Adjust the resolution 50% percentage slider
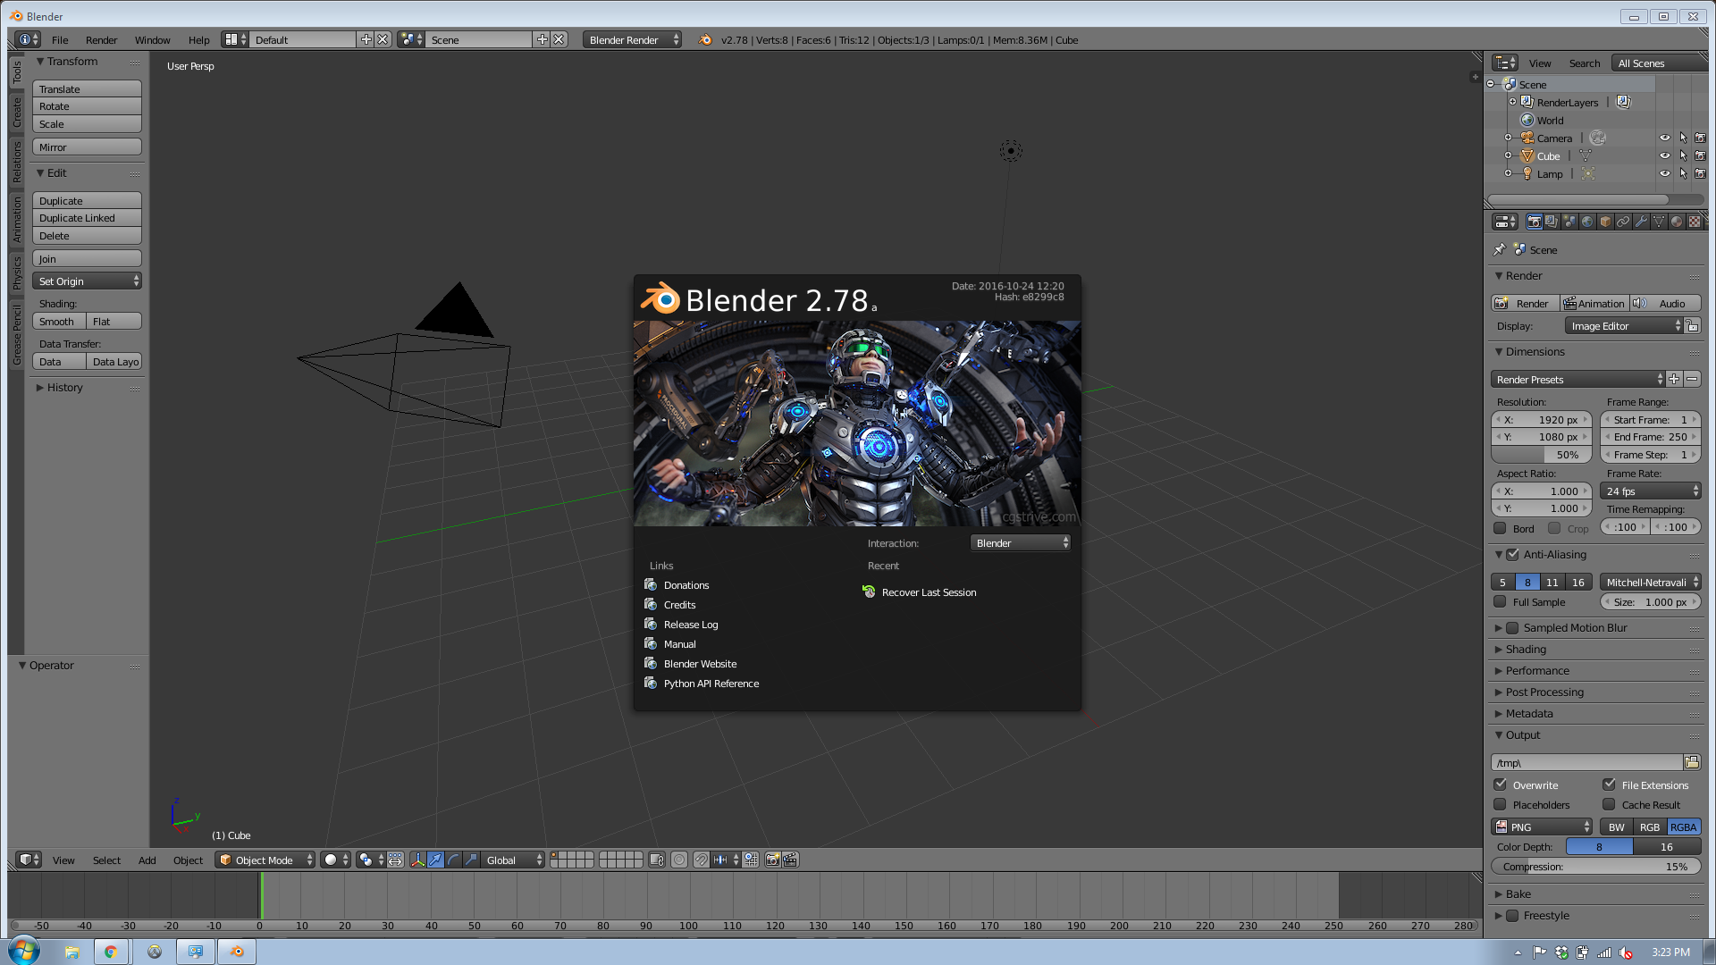 tap(1542, 454)
